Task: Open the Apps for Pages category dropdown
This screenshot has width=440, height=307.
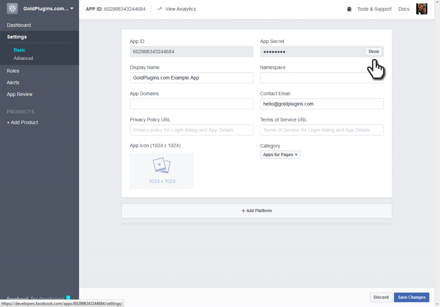Action: 280,155
